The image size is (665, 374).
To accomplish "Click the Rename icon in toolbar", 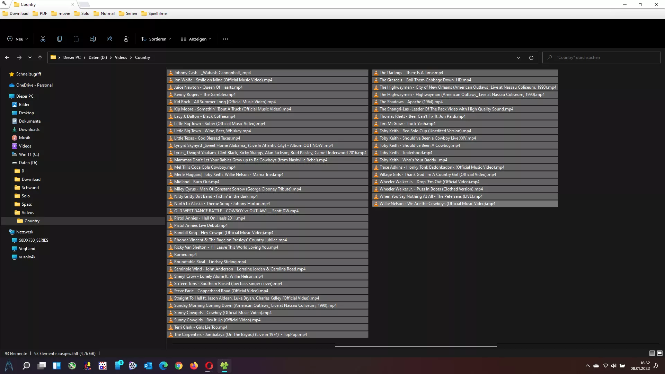I will click(93, 39).
